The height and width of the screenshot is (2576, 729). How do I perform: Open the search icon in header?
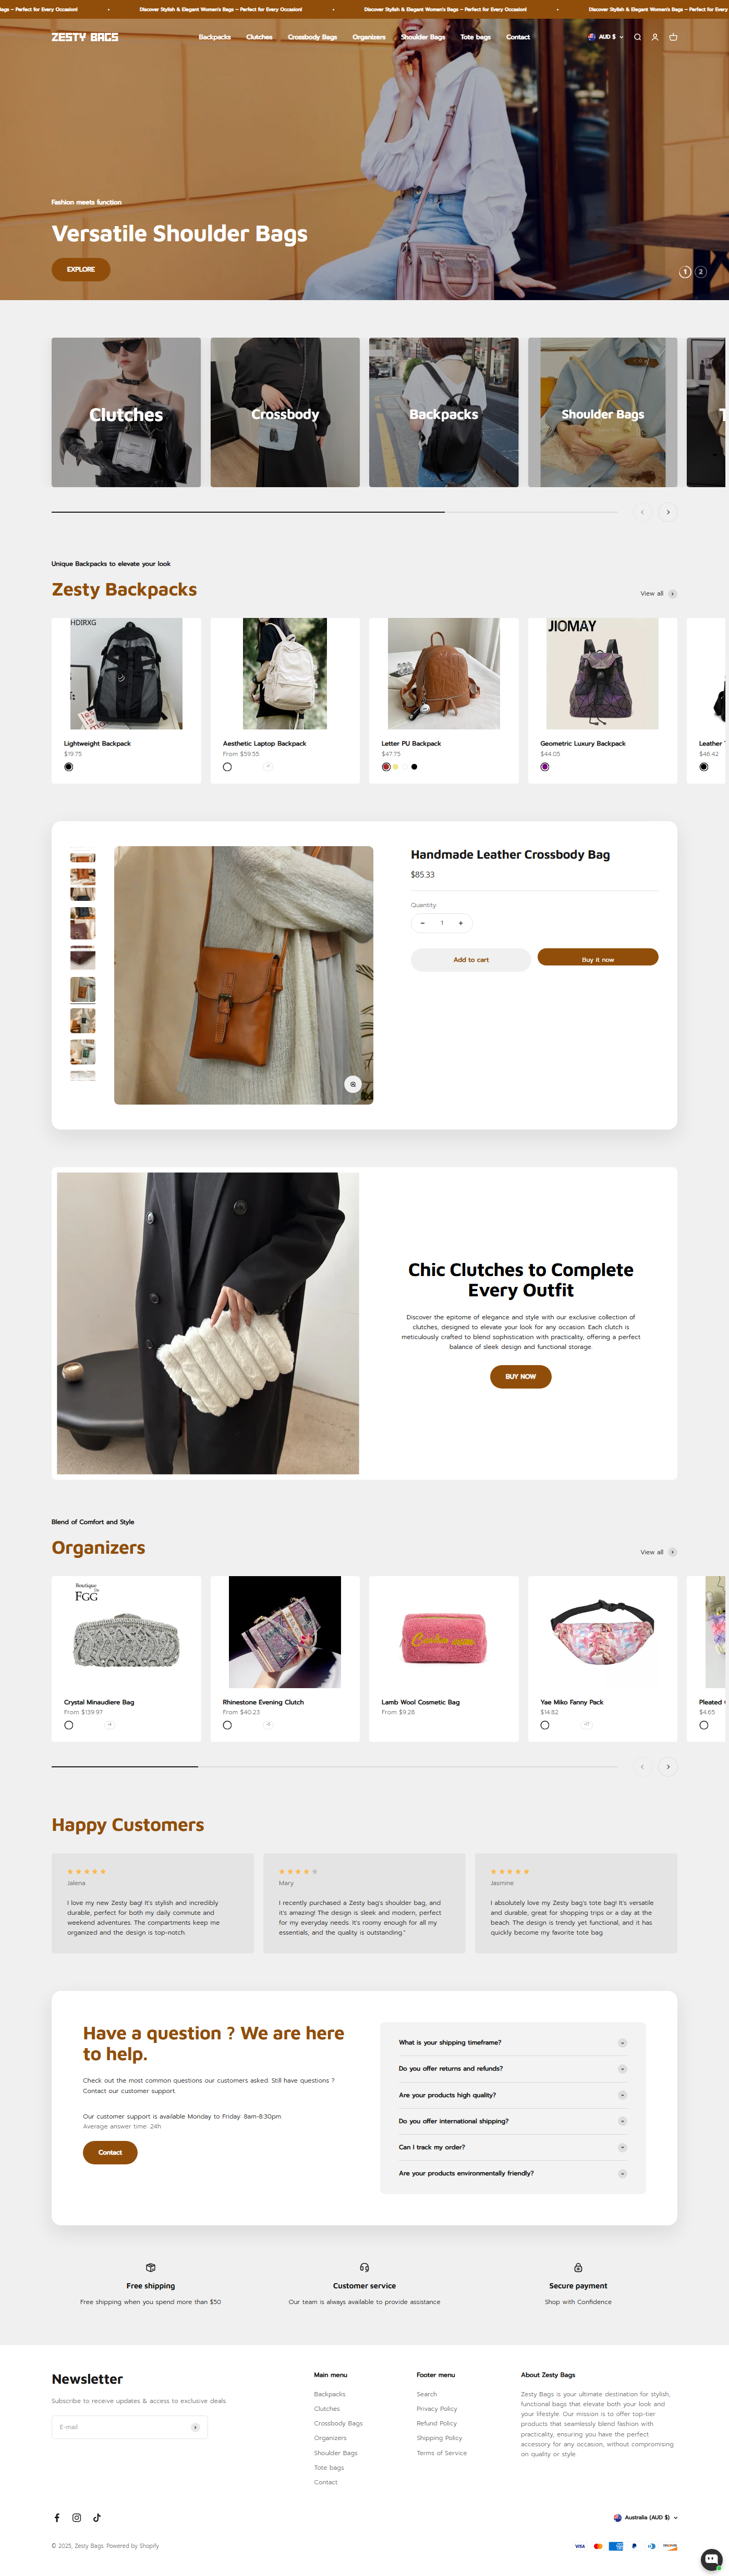point(637,37)
